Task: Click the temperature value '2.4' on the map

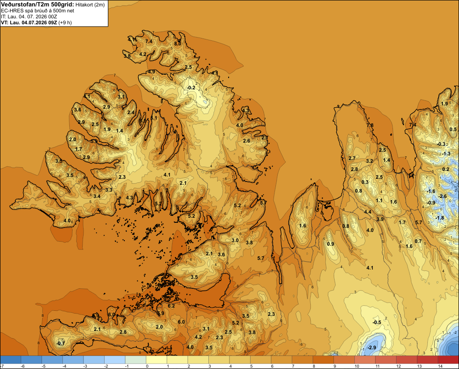Action: click(x=131, y=113)
